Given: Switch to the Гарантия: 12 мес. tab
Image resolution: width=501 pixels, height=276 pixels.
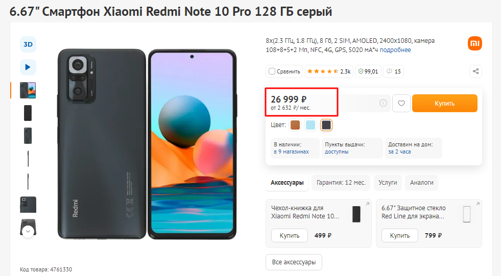Looking at the screenshot, I should [x=341, y=183].
